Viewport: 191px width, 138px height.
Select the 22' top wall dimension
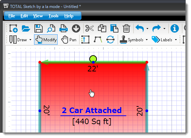pyautogui.click(x=93, y=69)
